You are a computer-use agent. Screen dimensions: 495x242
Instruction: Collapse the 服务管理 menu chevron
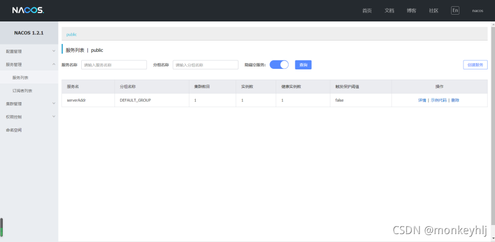click(54, 64)
